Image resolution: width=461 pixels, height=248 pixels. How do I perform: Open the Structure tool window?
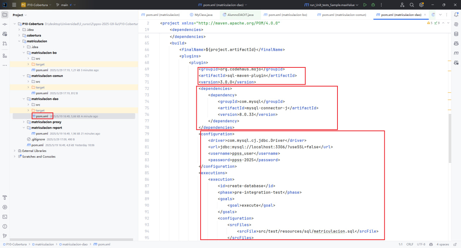(5, 56)
